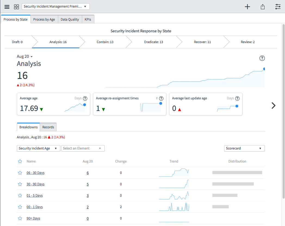The image size is (285, 226).
Task: Open the dashboard settings sliders icon
Action: click(x=278, y=7)
